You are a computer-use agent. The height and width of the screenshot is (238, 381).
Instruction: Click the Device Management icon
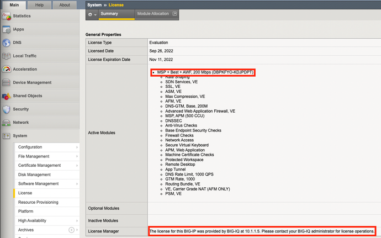7,82
